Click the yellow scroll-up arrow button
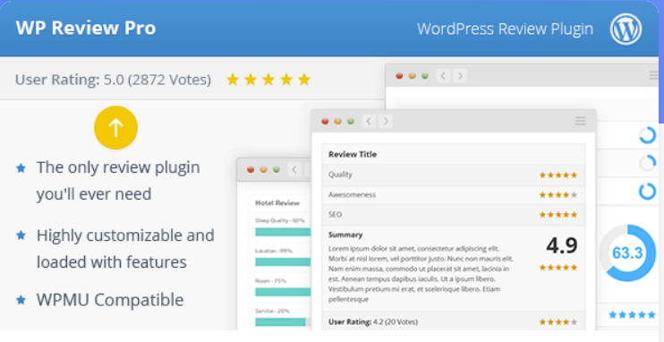This screenshot has width=664, height=342. (x=115, y=127)
